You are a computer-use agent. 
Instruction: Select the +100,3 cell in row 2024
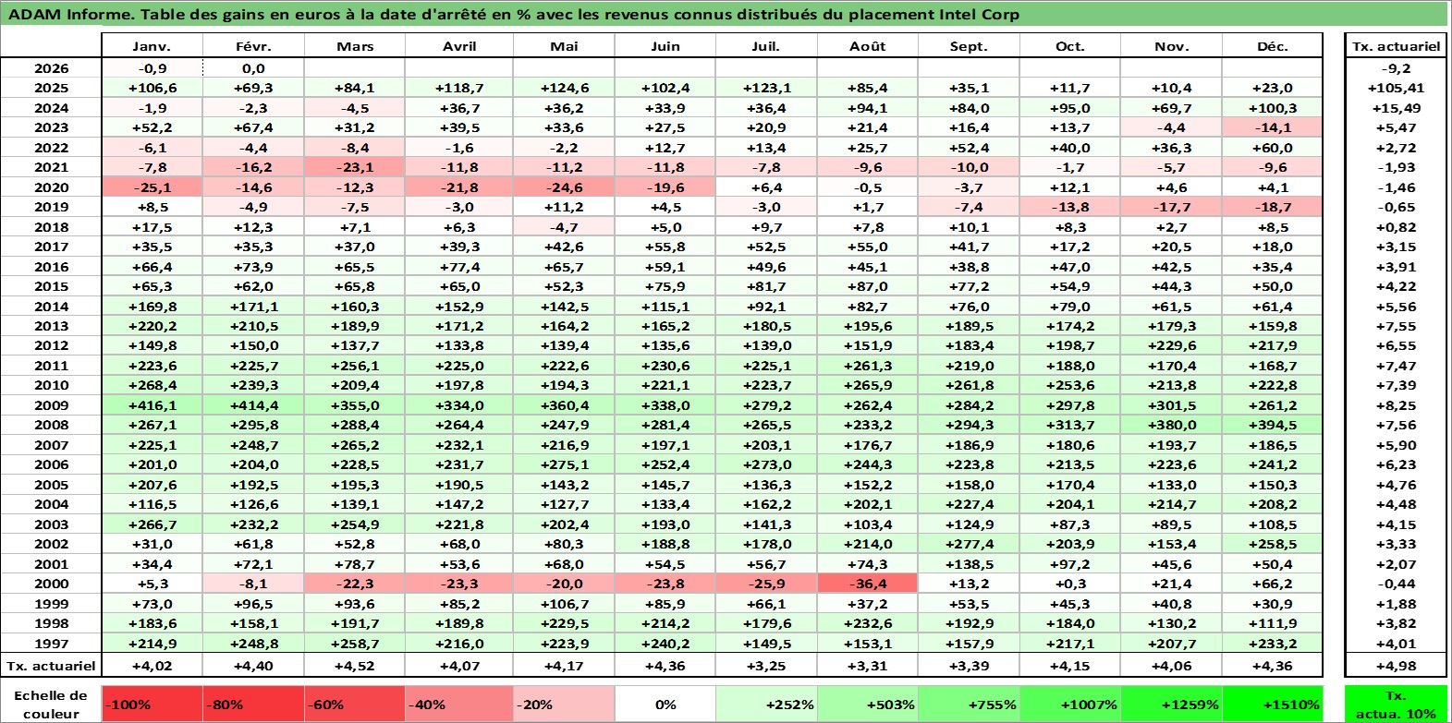click(1273, 108)
